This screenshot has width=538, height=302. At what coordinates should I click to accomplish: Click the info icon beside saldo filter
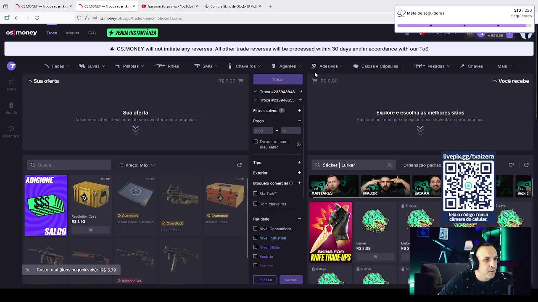[x=298, y=144]
